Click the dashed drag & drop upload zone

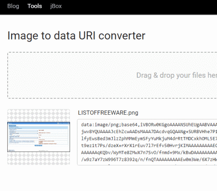point(112,75)
